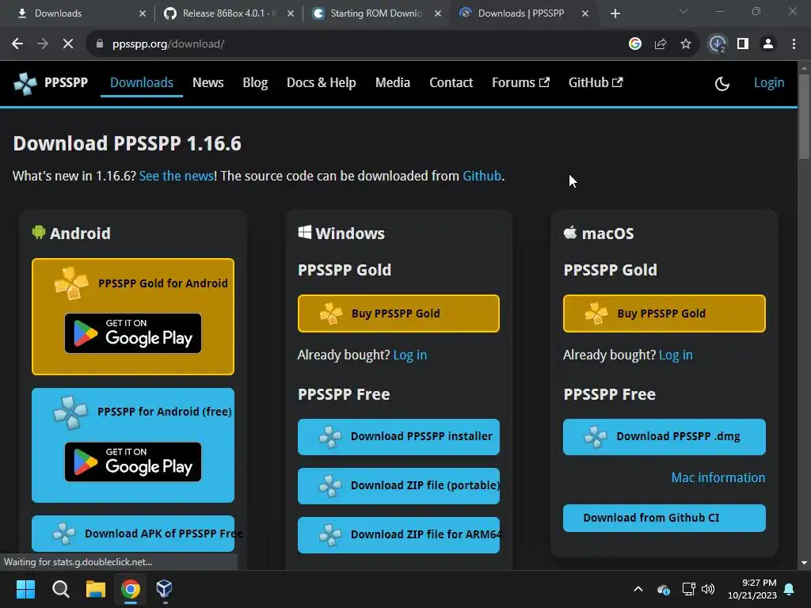The image size is (811, 608).
Task: Open Mac information link
Action: 718,477
